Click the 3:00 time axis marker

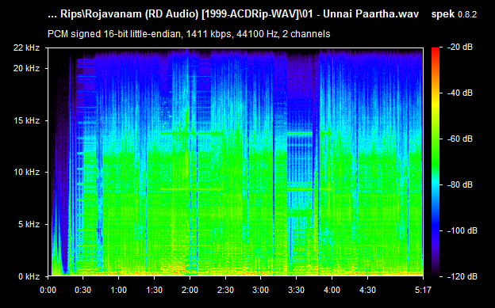pyautogui.click(x=261, y=290)
